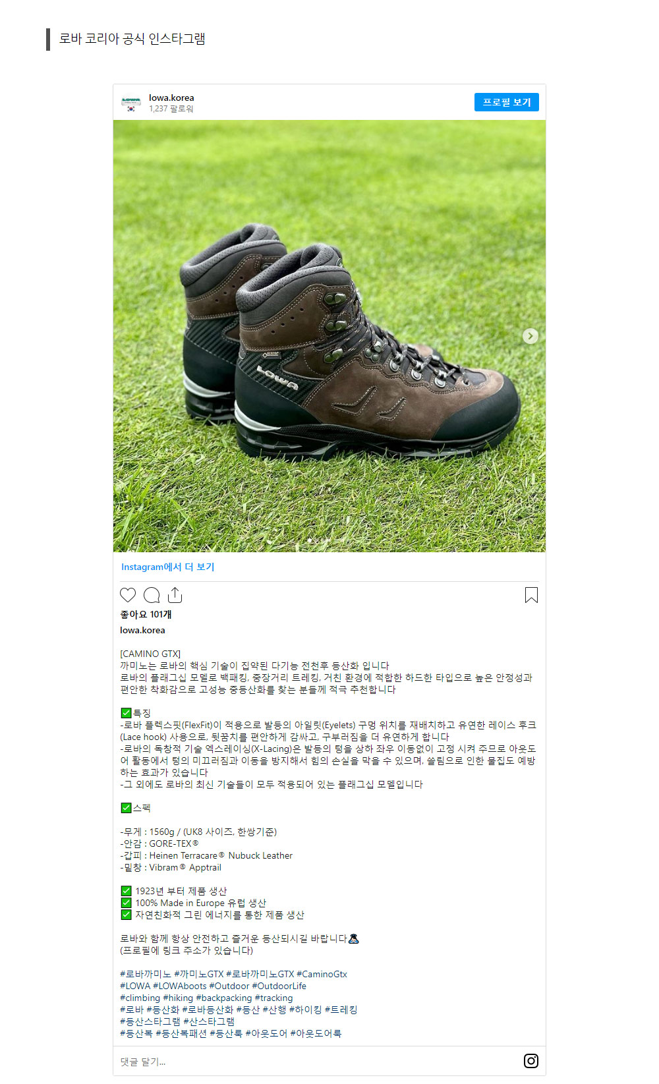View the likes count '좋아요 101개'

[146, 614]
